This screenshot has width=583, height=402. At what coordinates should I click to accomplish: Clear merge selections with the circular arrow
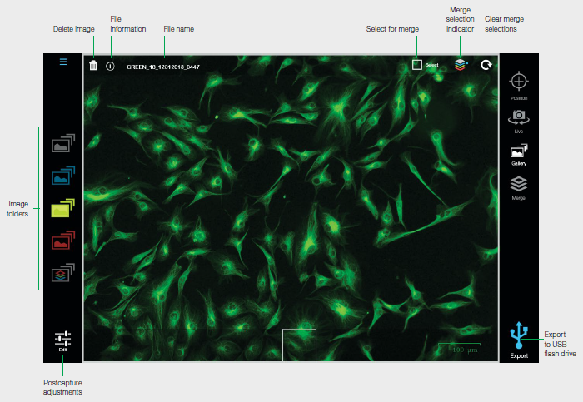(486, 65)
